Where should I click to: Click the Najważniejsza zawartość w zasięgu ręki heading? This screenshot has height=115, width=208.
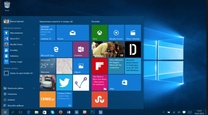pyautogui.click(x=56, y=21)
